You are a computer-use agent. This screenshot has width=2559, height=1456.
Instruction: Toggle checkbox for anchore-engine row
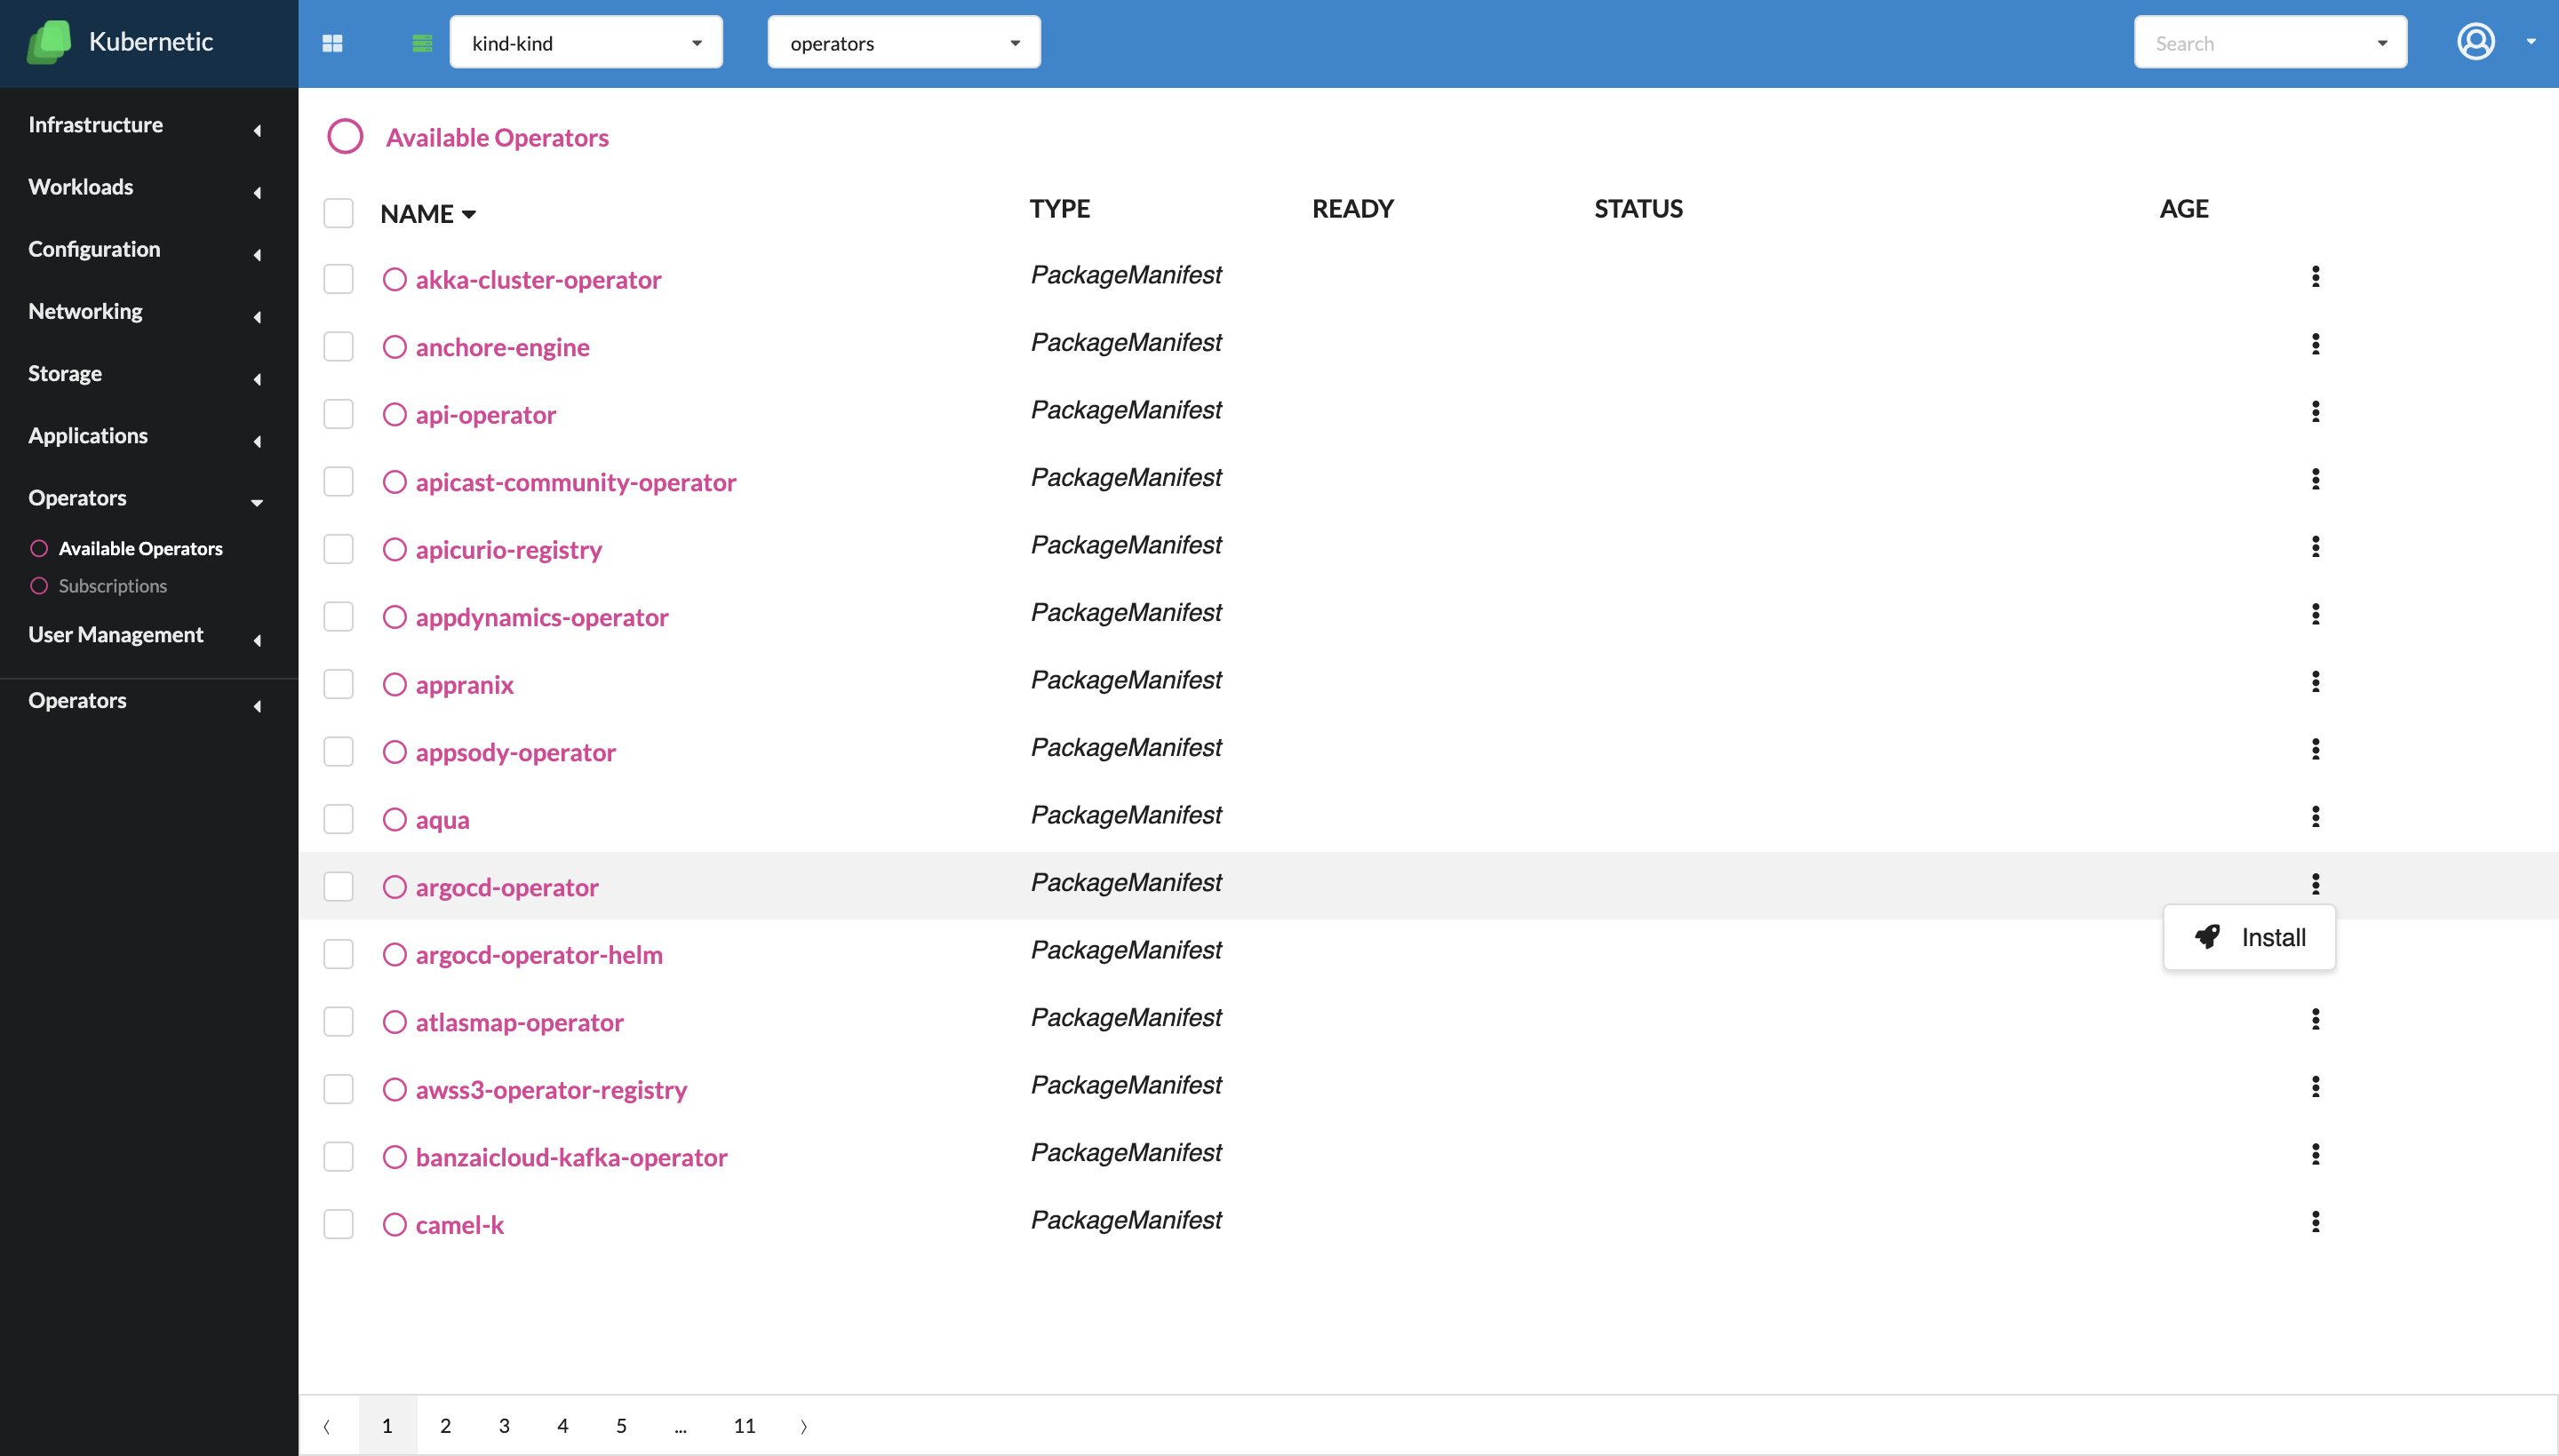pyautogui.click(x=338, y=346)
